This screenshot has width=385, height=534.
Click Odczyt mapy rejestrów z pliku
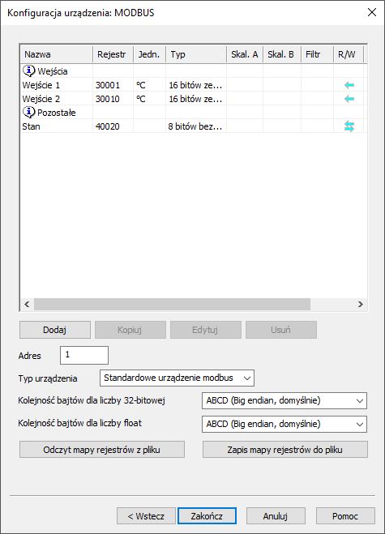tap(102, 450)
